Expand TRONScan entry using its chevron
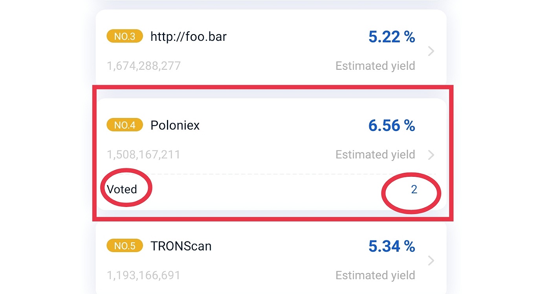The image size is (550, 294). [x=431, y=261]
